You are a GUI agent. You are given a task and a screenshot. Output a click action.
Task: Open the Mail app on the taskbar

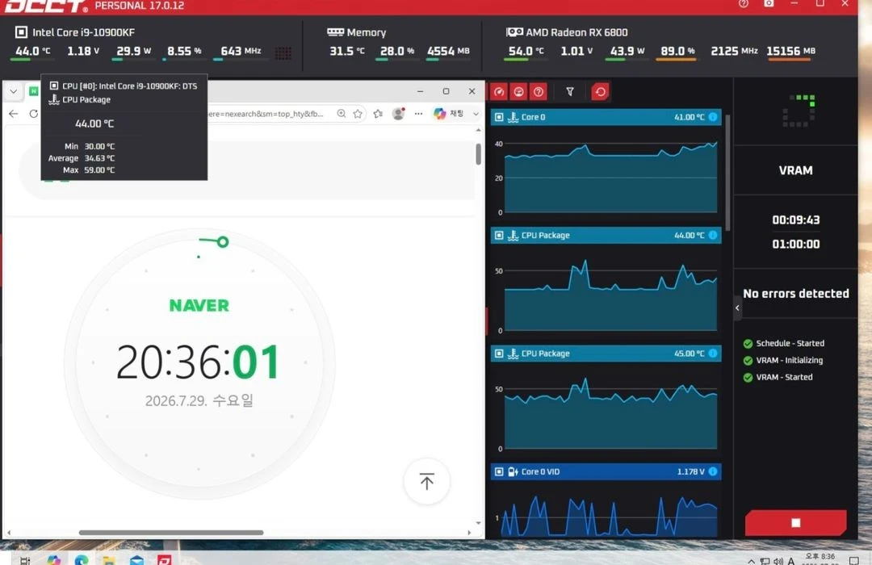(x=136, y=560)
